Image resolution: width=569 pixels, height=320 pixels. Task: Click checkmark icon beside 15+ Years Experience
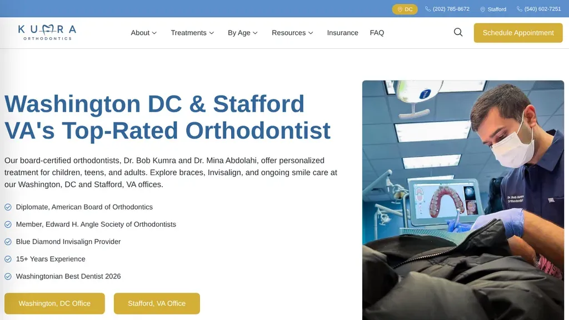click(x=8, y=259)
